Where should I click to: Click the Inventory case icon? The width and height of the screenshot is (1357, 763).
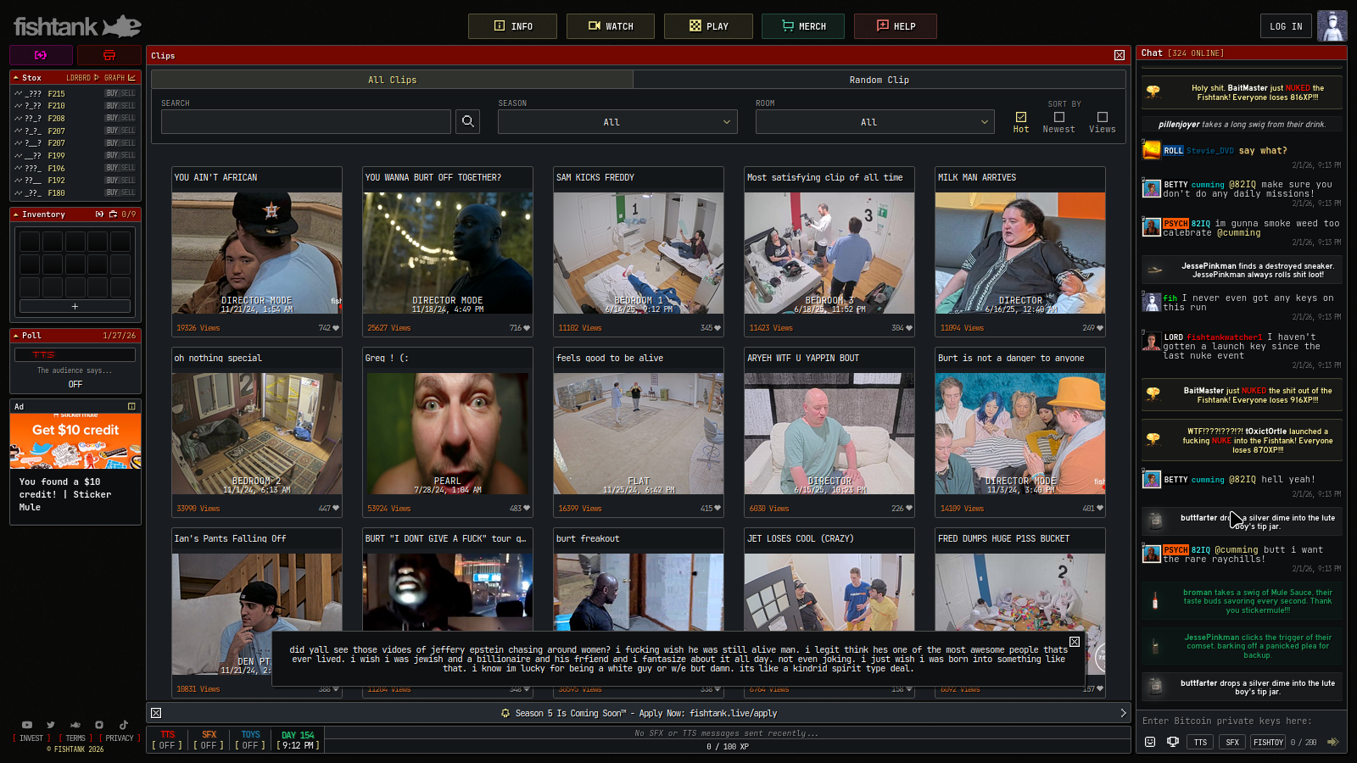tap(112, 214)
